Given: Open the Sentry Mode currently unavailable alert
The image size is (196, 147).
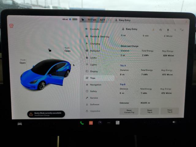Looking at the screenshot, I should pos(46,114).
